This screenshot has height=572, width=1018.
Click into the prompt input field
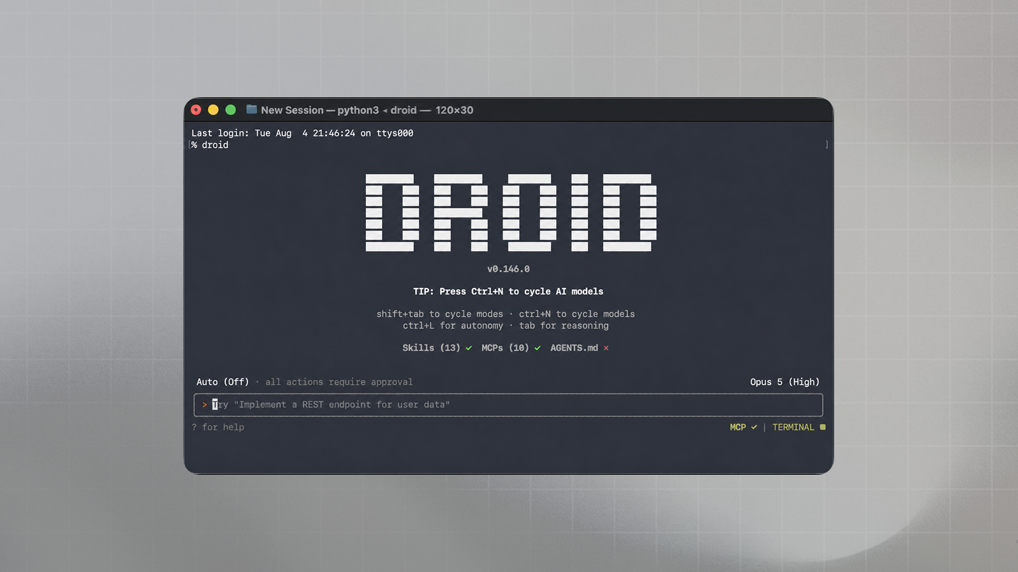coord(508,405)
